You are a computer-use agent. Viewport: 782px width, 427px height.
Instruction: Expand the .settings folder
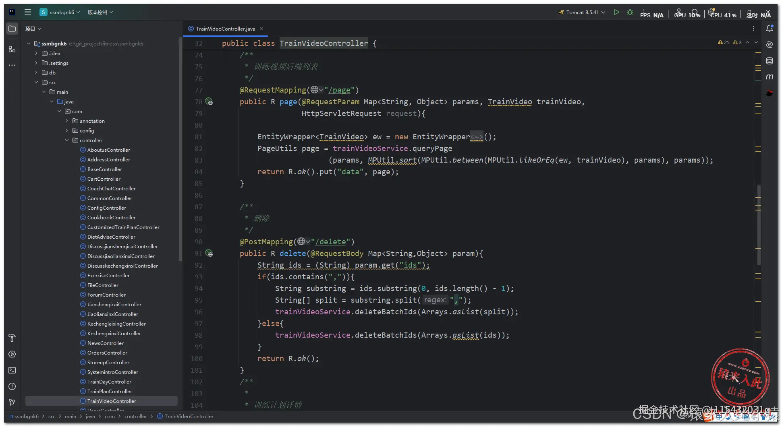(36, 63)
